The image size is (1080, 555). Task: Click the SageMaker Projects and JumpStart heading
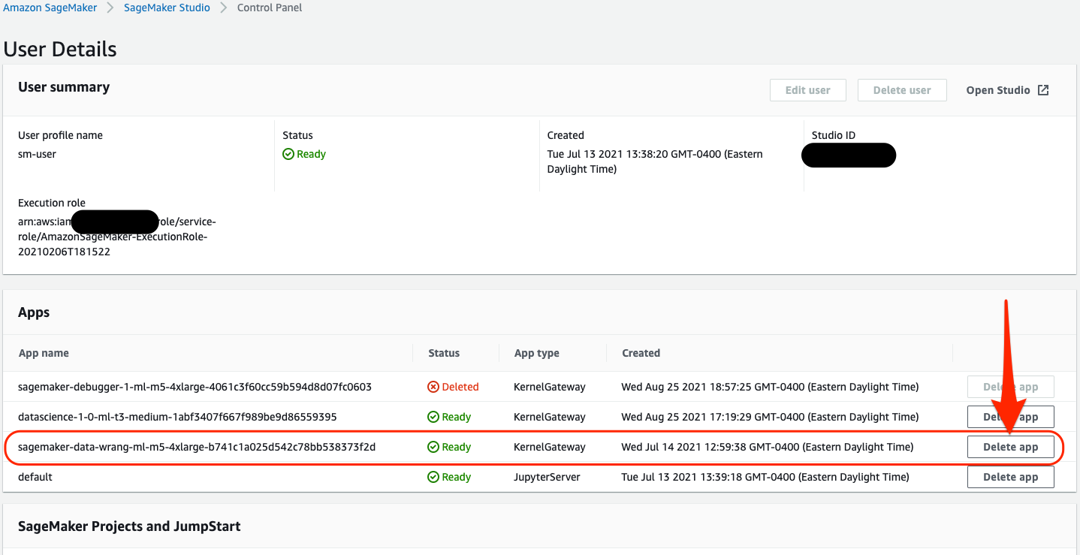(x=129, y=526)
